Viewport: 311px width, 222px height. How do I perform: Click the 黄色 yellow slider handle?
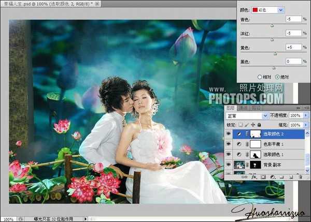(x=275, y=53)
